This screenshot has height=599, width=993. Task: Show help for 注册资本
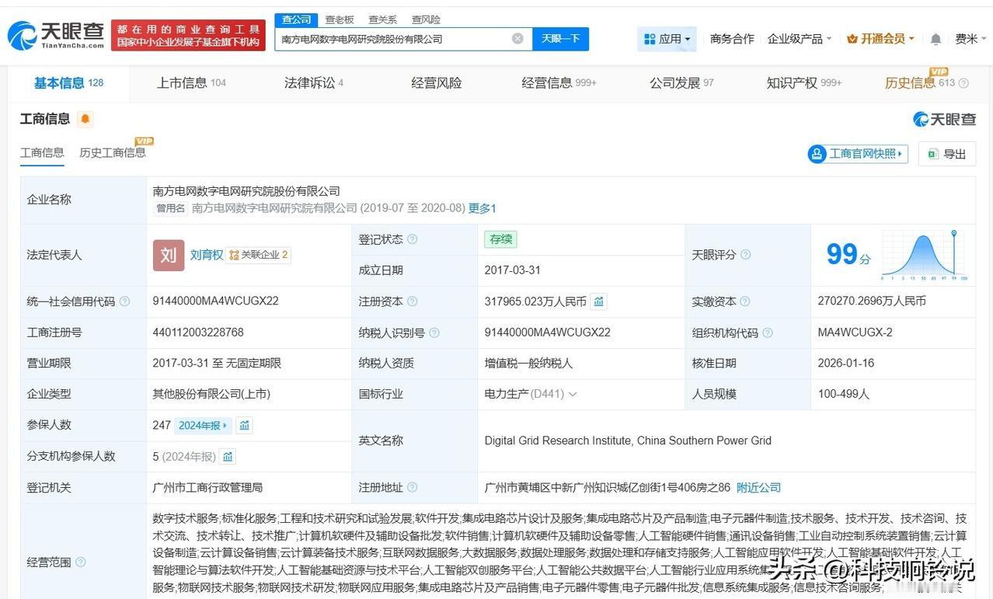(x=413, y=301)
